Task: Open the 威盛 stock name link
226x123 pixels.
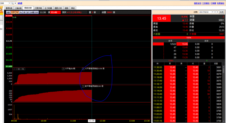Action: coord(20,3)
